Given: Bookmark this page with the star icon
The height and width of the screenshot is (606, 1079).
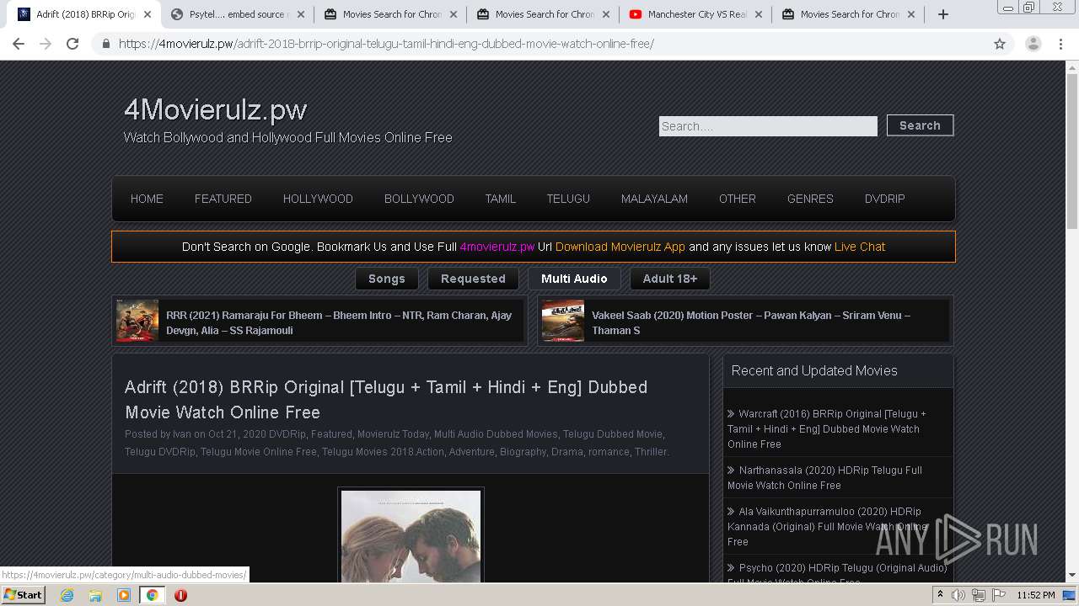Looking at the screenshot, I should pyautogui.click(x=1000, y=44).
